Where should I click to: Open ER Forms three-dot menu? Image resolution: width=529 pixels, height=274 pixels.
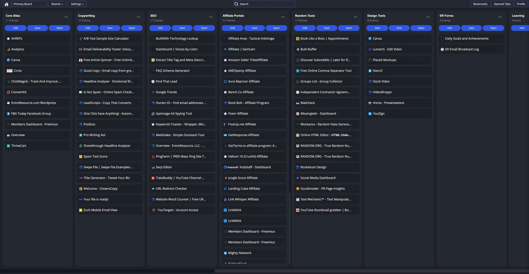point(500,17)
